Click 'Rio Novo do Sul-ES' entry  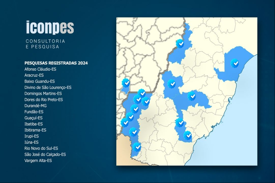(x=41, y=148)
